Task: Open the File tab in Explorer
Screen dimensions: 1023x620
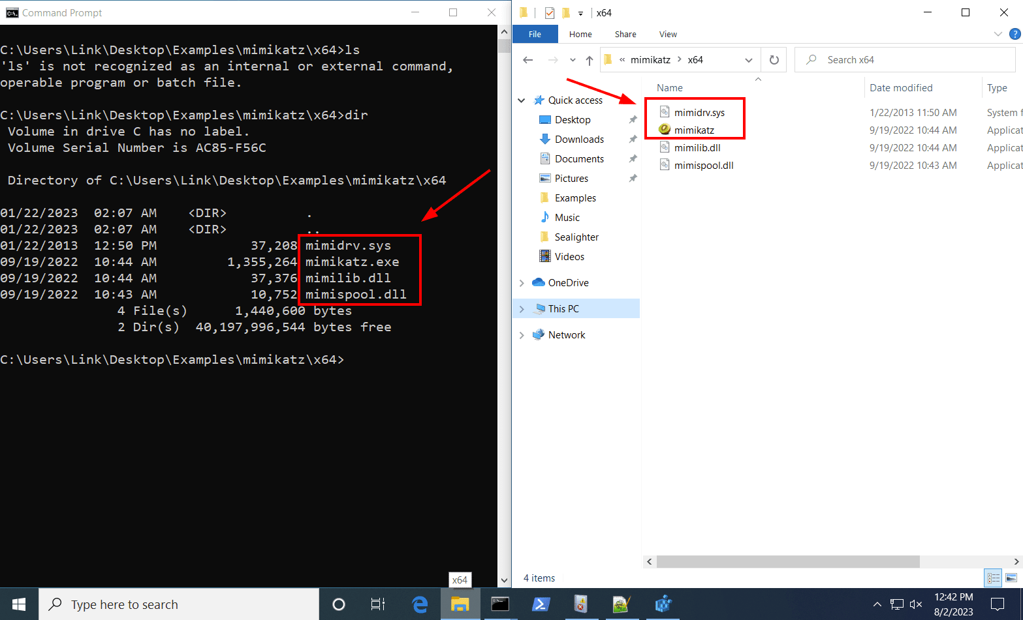Action: pyautogui.click(x=535, y=34)
